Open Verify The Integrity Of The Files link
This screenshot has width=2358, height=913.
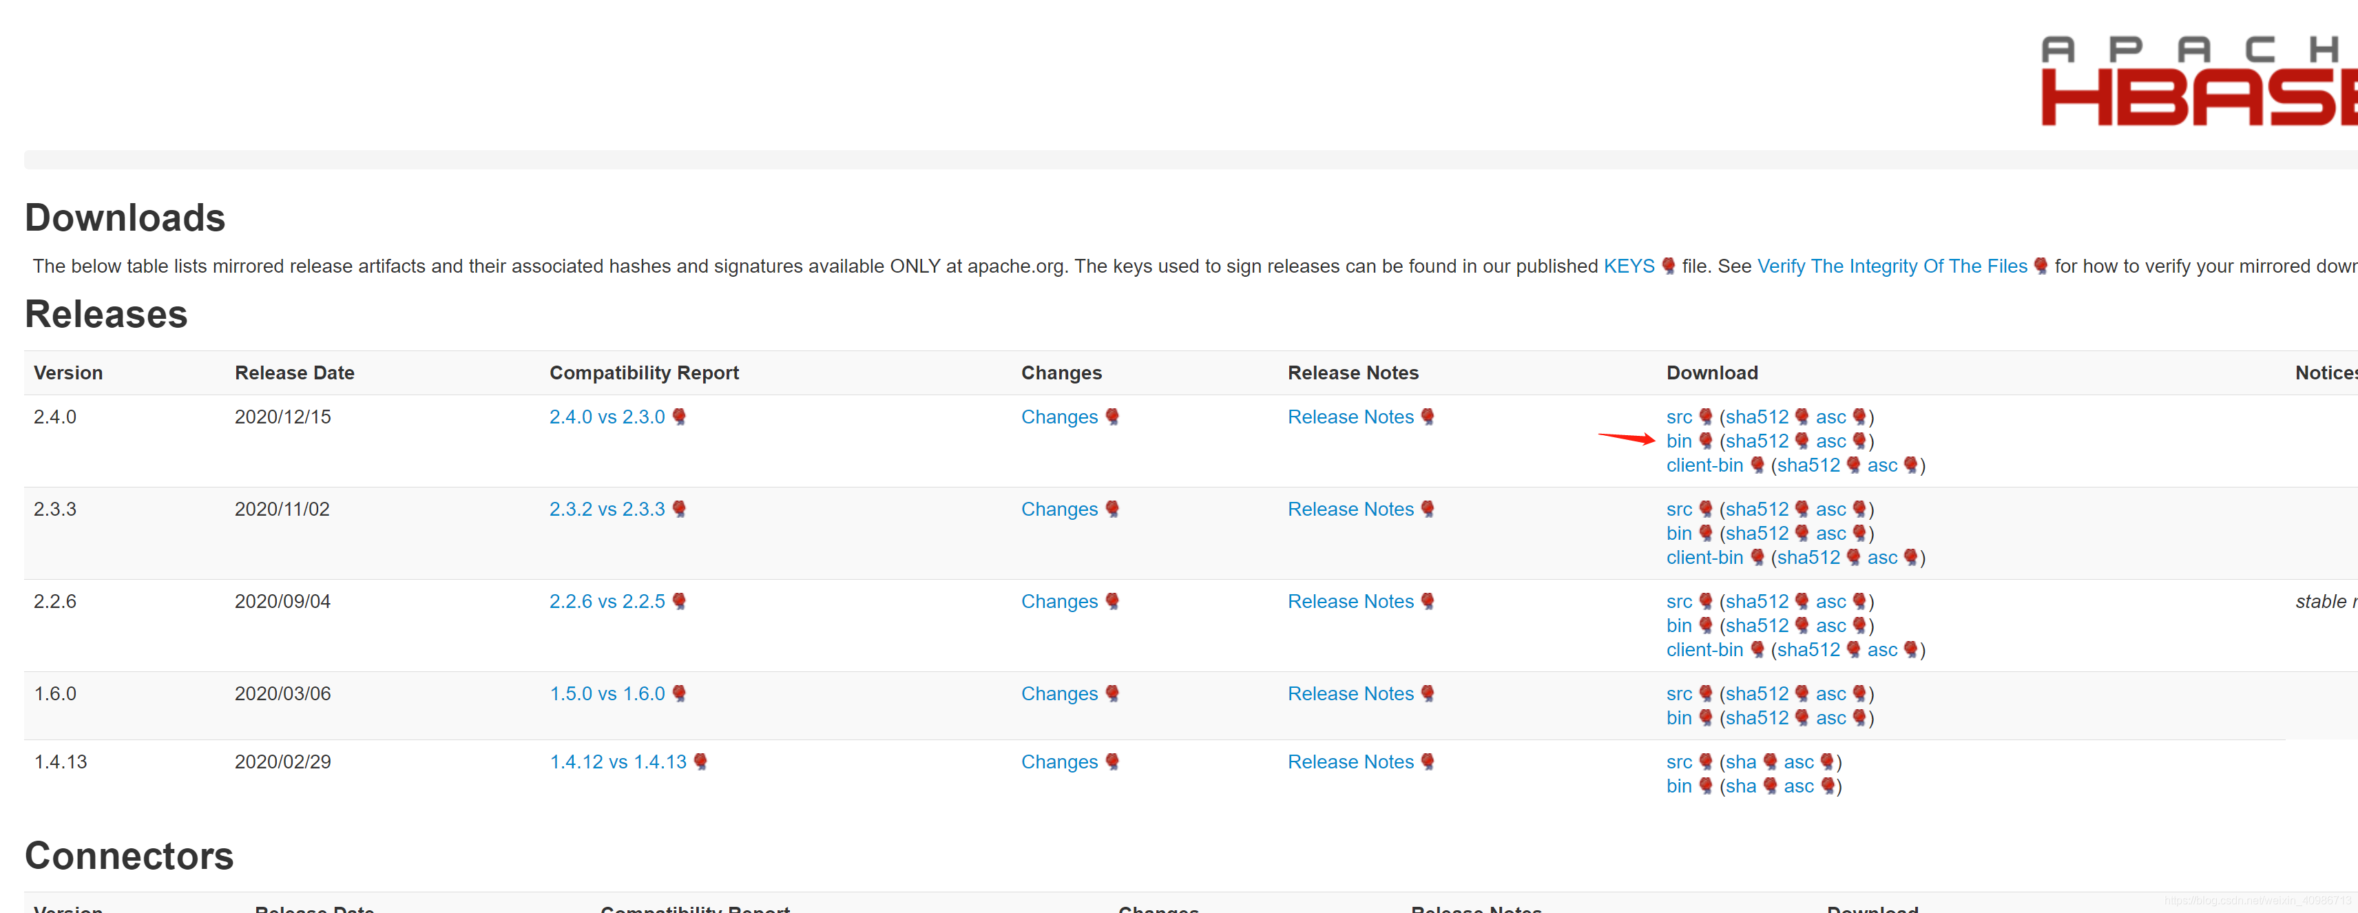[1892, 266]
